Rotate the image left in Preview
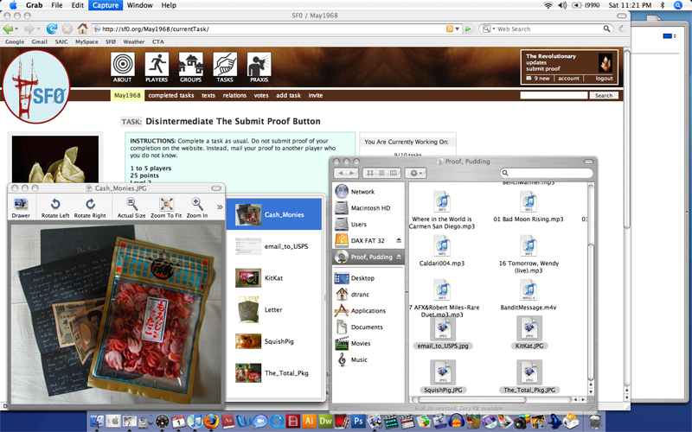 click(x=55, y=207)
